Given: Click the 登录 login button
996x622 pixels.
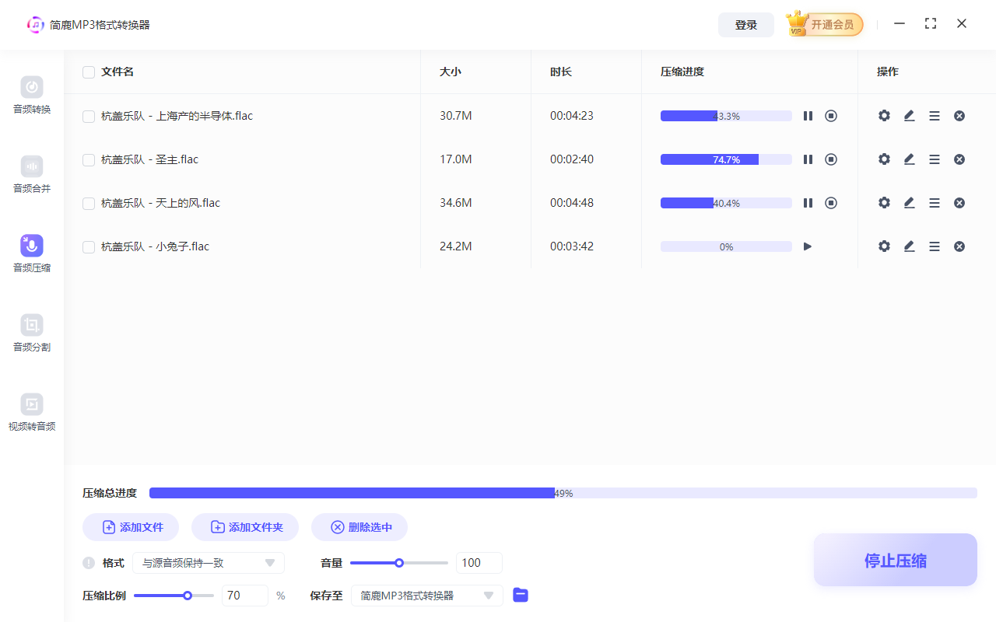Looking at the screenshot, I should point(746,25).
